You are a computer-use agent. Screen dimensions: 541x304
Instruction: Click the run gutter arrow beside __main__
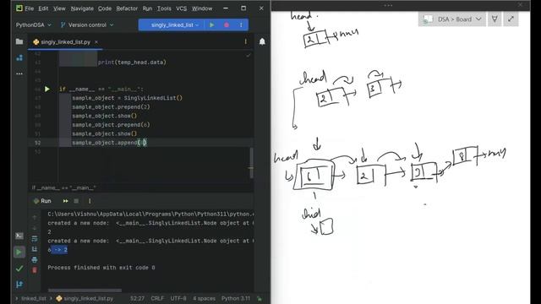point(47,89)
